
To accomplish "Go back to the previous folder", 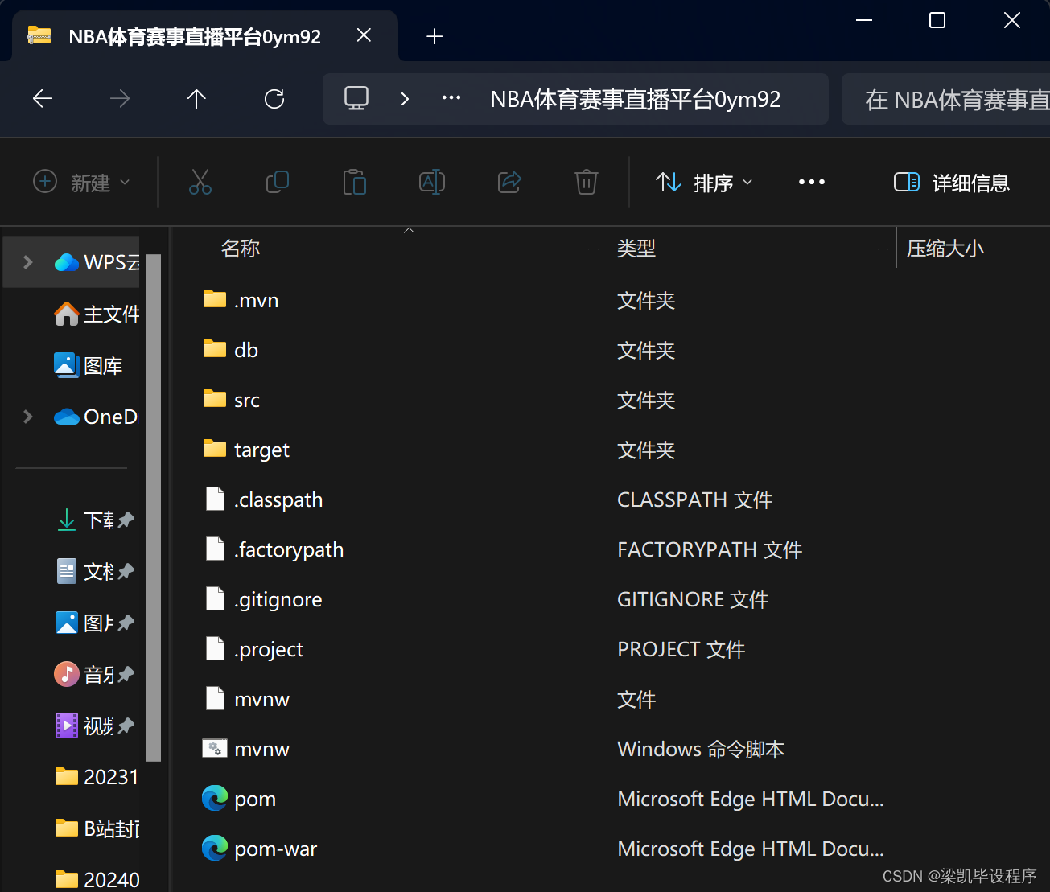I will [42, 98].
